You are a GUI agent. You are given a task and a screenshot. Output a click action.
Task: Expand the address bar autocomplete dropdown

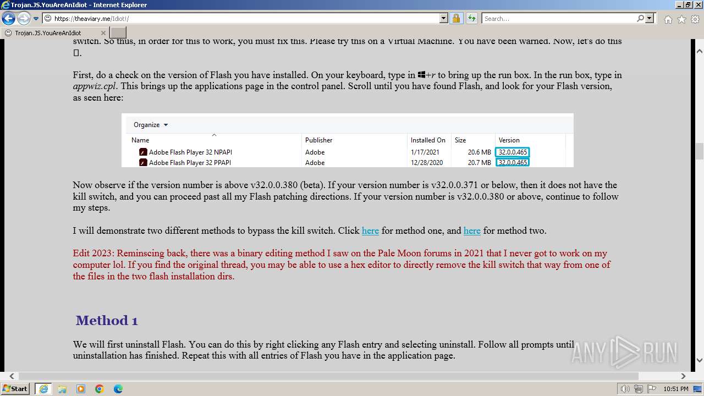(x=444, y=19)
